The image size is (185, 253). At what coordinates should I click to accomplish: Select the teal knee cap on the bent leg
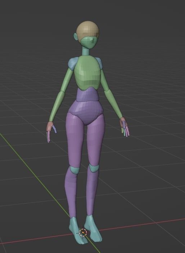[x=74, y=170]
